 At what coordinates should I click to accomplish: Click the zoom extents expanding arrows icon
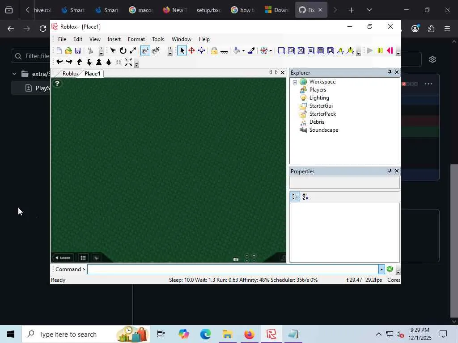[x=128, y=62]
